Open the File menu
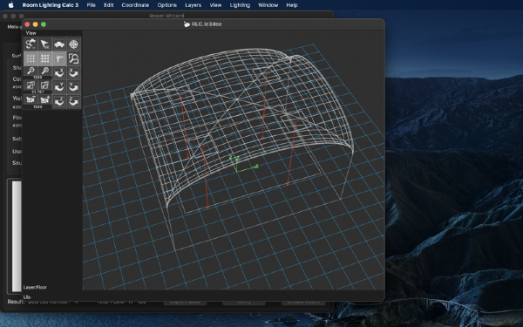This screenshot has width=523, height=327. (x=91, y=5)
